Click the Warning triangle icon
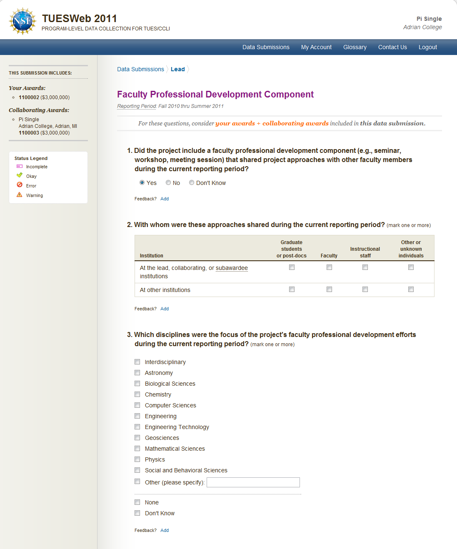457x549 pixels. [20, 195]
